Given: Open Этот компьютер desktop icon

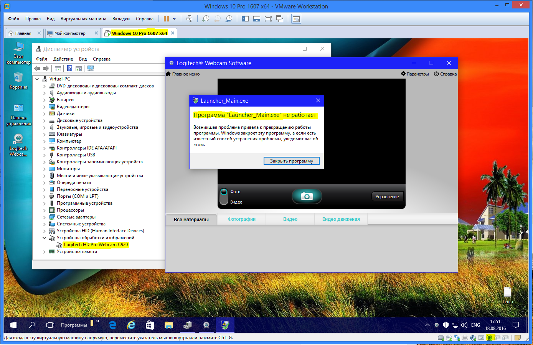Looking at the screenshot, I should [x=18, y=53].
